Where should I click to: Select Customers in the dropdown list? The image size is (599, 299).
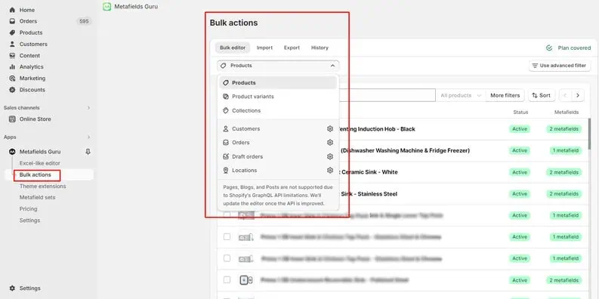coord(278,128)
